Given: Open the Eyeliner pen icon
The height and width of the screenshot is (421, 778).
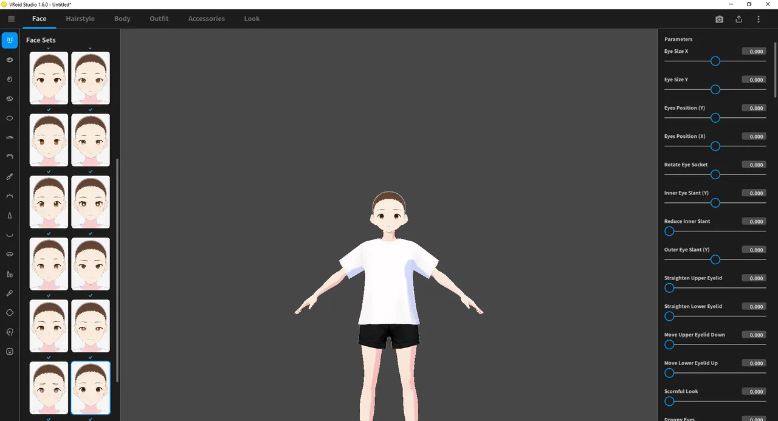Looking at the screenshot, I should [x=10, y=177].
